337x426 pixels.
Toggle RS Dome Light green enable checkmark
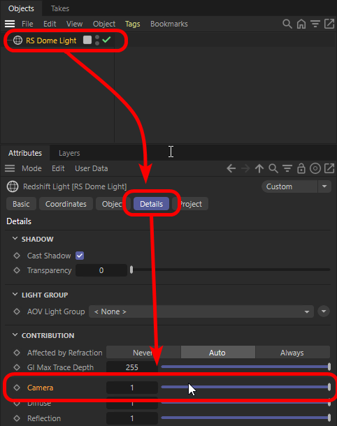click(x=106, y=40)
